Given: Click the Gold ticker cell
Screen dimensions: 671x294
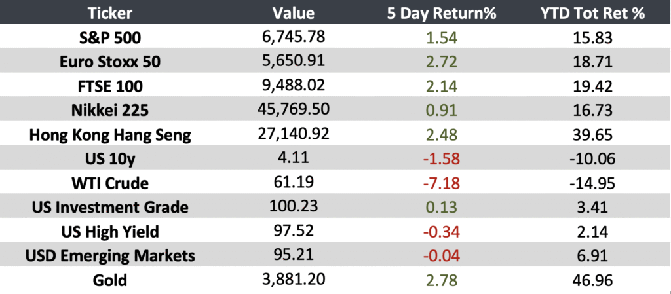Looking at the screenshot, I should [x=110, y=280].
